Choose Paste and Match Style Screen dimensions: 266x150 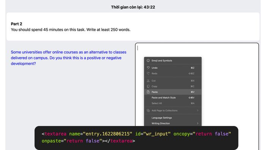(x=173, y=98)
